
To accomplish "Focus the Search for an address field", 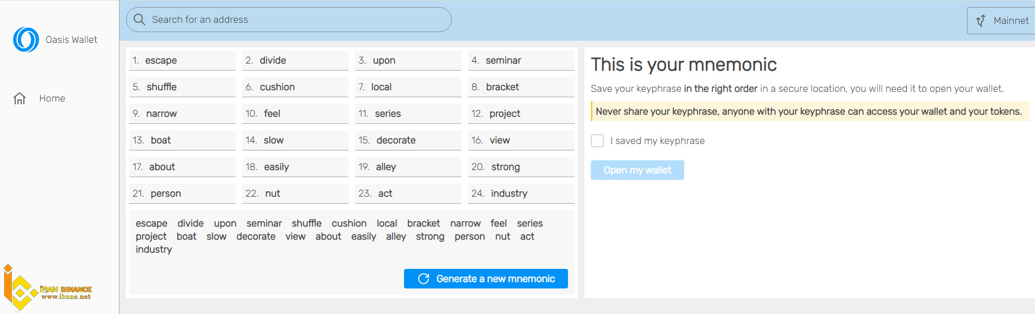I will pyautogui.click(x=289, y=20).
